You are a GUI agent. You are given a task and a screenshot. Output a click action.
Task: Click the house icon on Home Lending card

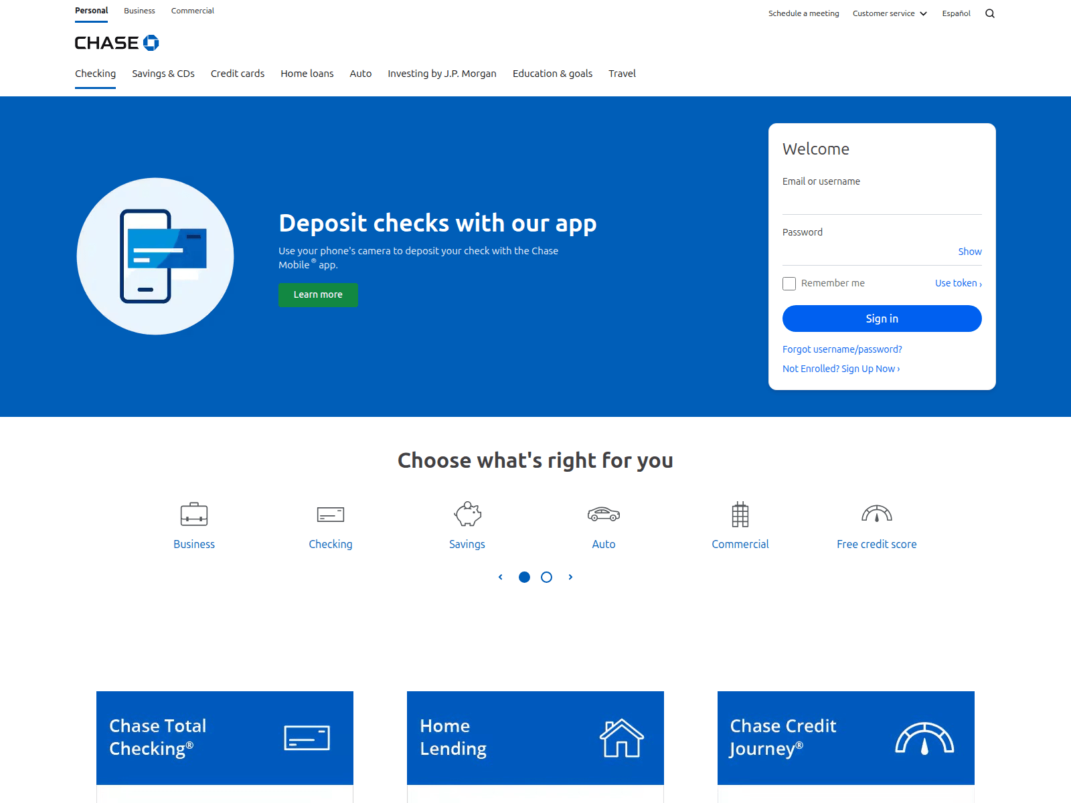(x=621, y=738)
